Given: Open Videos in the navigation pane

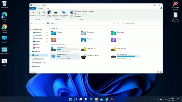Looking at the screenshot, I should pos(37,48).
